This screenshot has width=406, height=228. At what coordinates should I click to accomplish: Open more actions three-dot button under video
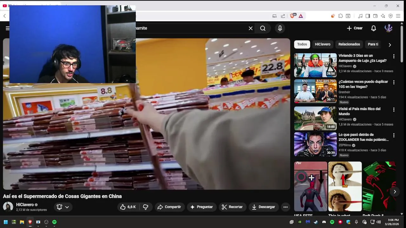click(285, 207)
